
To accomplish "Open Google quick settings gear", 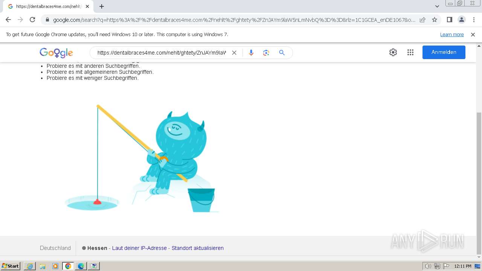I will (x=393, y=52).
